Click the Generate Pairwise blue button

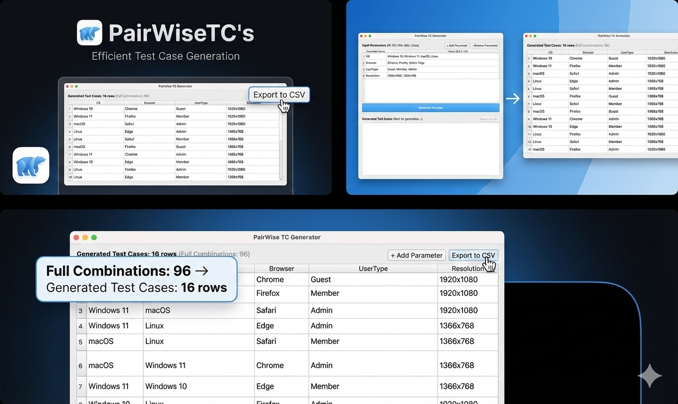[431, 107]
